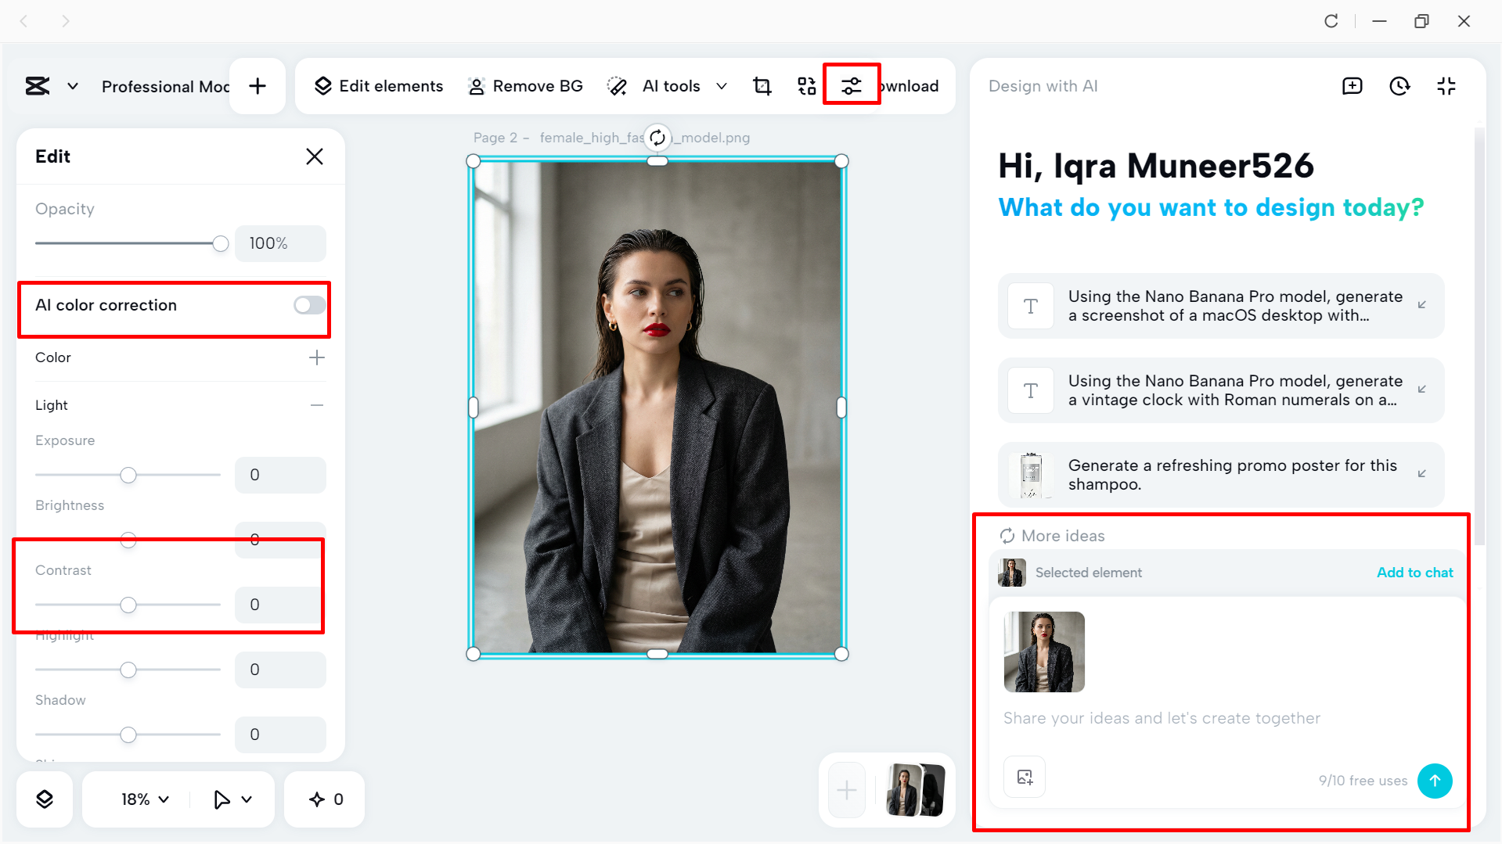Add a new page with plus button
1502x844 pixels.
point(258,86)
